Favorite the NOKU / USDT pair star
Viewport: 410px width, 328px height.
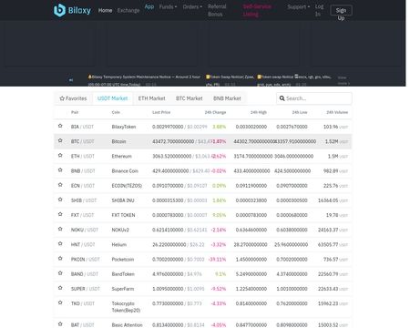(x=60, y=229)
